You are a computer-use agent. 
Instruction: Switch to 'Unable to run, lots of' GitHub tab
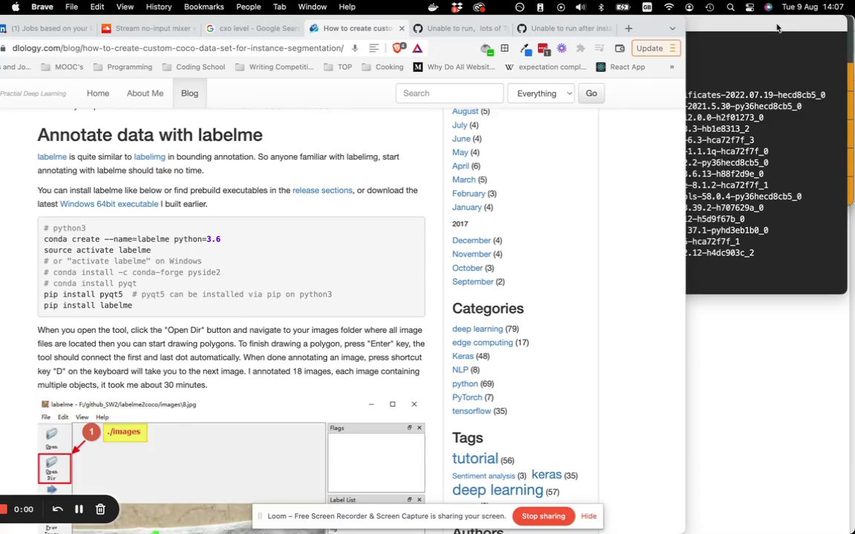(x=462, y=28)
